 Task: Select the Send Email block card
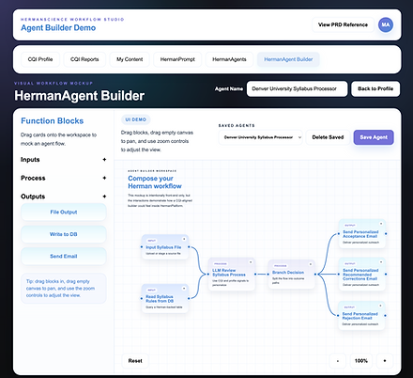[64, 256]
